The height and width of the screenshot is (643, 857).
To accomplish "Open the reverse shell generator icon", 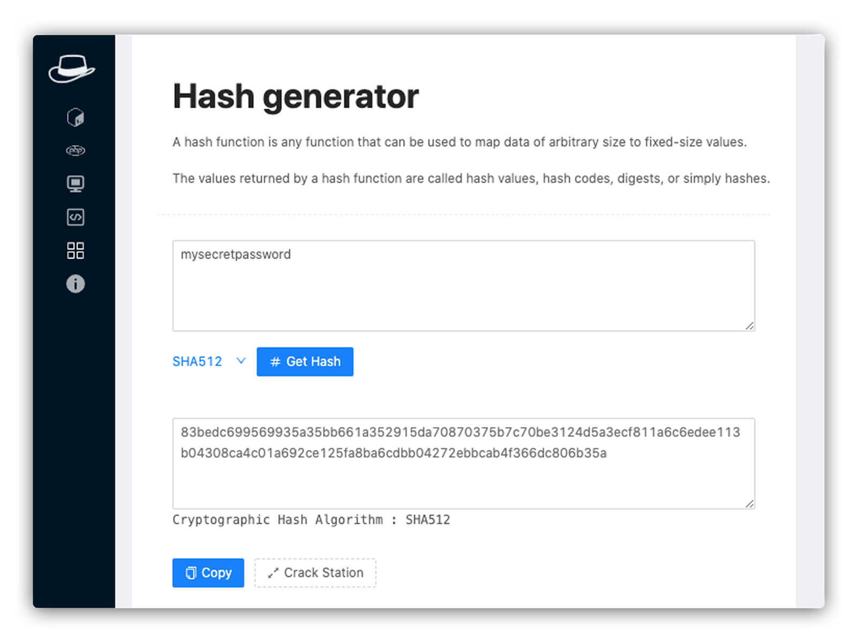I will tap(76, 117).
